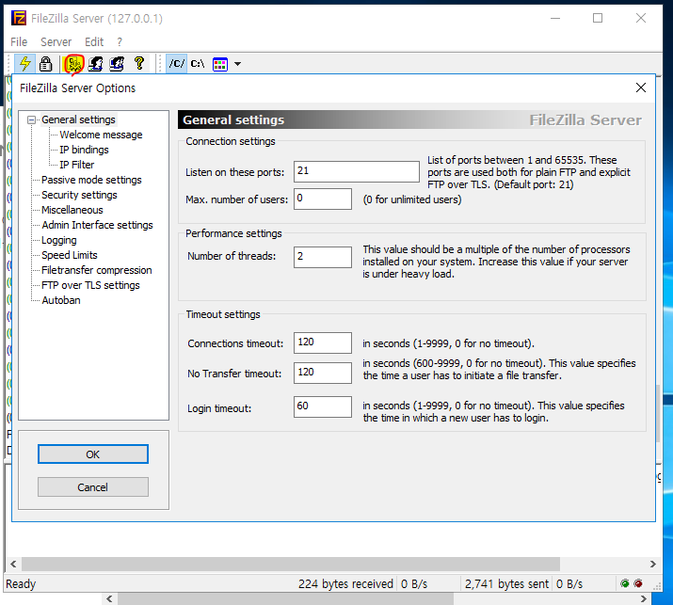Select Speed Limits in the tree
This screenshot has width=673, height=605.
70,255
